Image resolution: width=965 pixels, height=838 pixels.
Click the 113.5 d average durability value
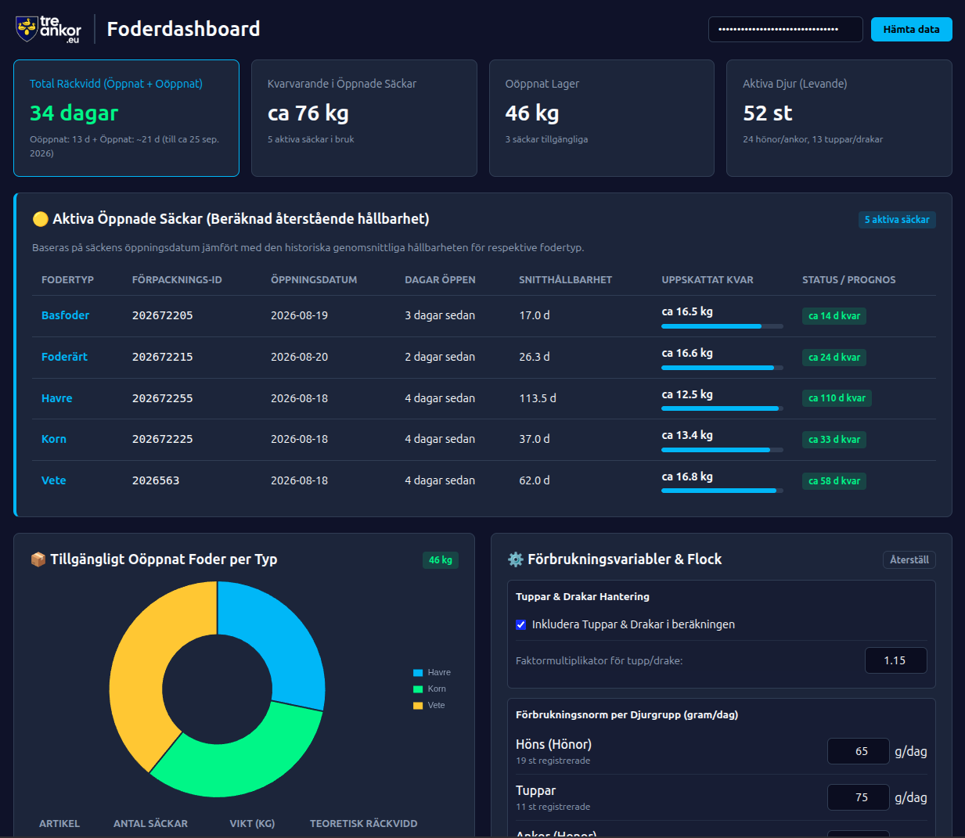tap(538, 398)
